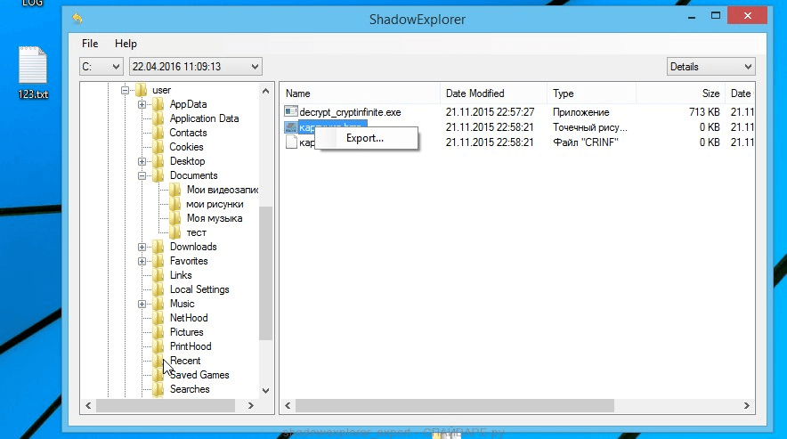Click the user folder icon
Screen dimensions: 787x439
pos(142,90)
